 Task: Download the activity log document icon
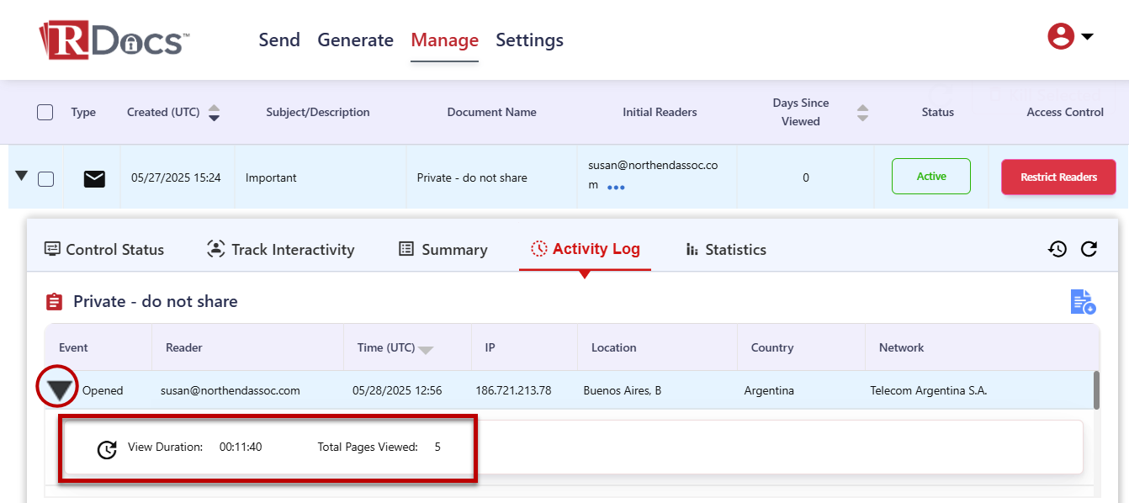(1083, 302)
